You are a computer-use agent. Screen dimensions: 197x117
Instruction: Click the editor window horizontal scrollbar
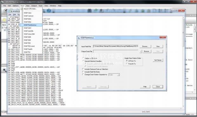click(95, 108)
